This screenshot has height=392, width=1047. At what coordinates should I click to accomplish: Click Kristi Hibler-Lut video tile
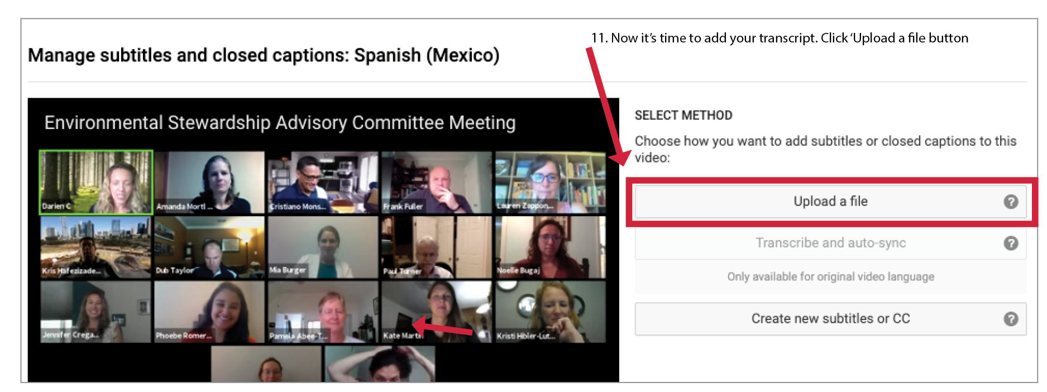point(551,312)
